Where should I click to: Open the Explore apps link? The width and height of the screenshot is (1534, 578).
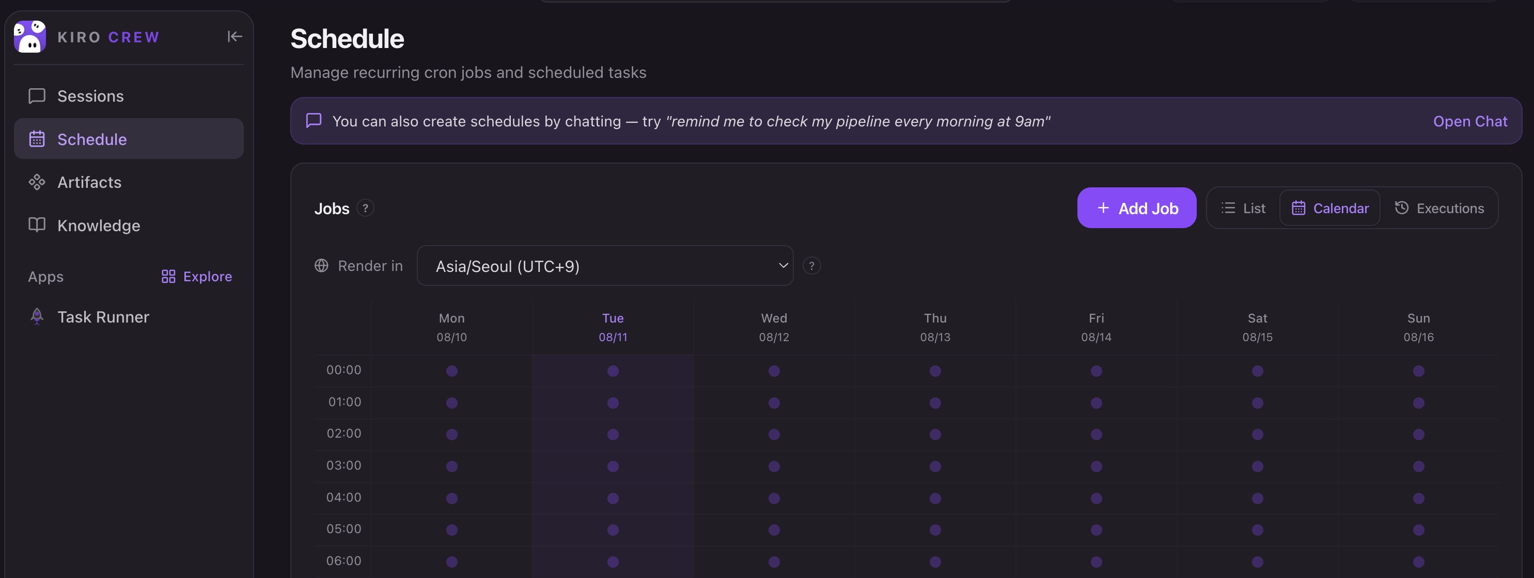tap(196, 277)
